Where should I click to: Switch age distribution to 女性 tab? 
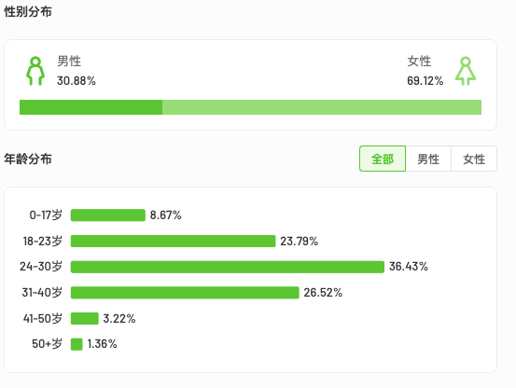(474, 159)
